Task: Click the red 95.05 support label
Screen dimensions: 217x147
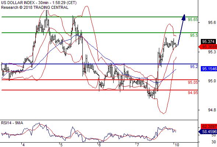Action: (193, 82)
